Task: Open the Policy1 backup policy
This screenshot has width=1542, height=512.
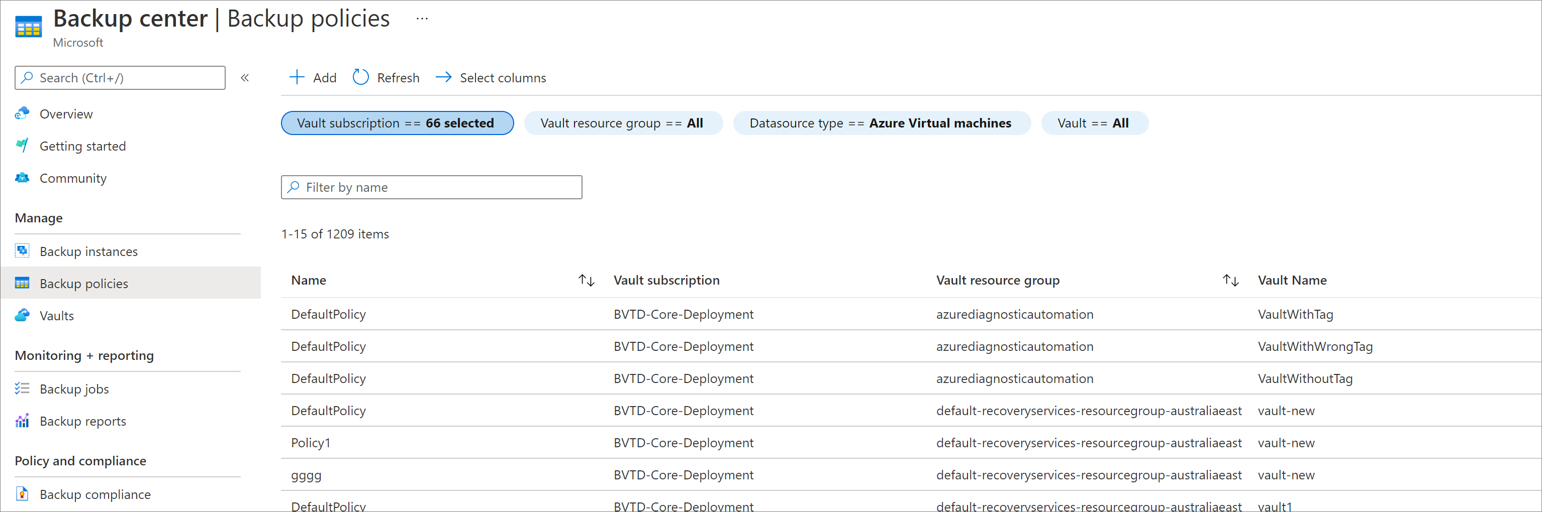Action: pyautogui.click(x=311, y=443)
